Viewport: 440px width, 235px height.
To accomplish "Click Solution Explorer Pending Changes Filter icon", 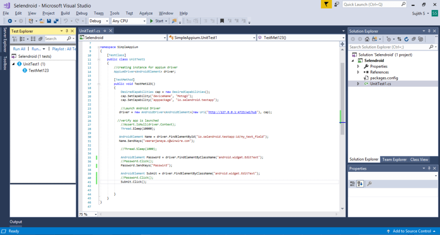I will point(388,39).
